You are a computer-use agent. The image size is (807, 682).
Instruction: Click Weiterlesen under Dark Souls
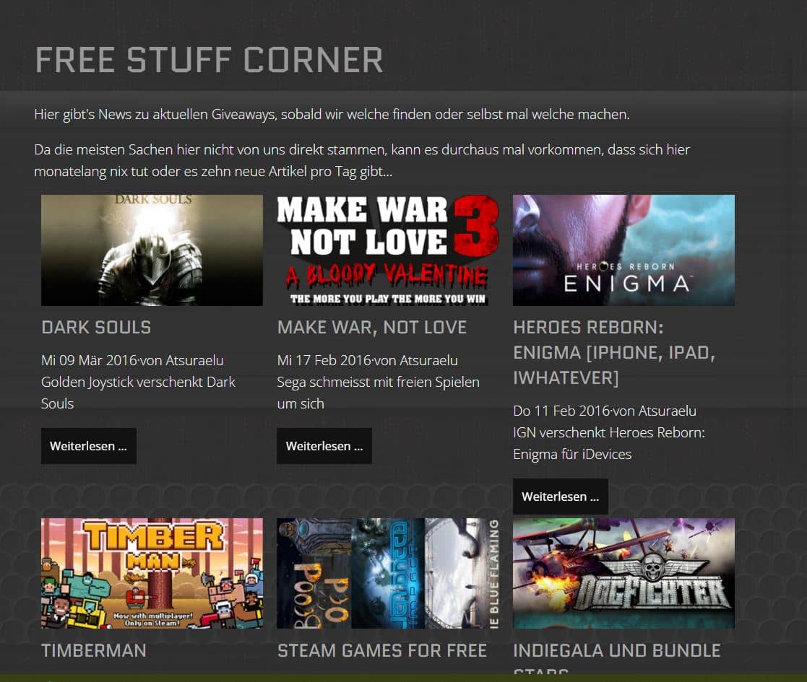(x=89, y=446)
